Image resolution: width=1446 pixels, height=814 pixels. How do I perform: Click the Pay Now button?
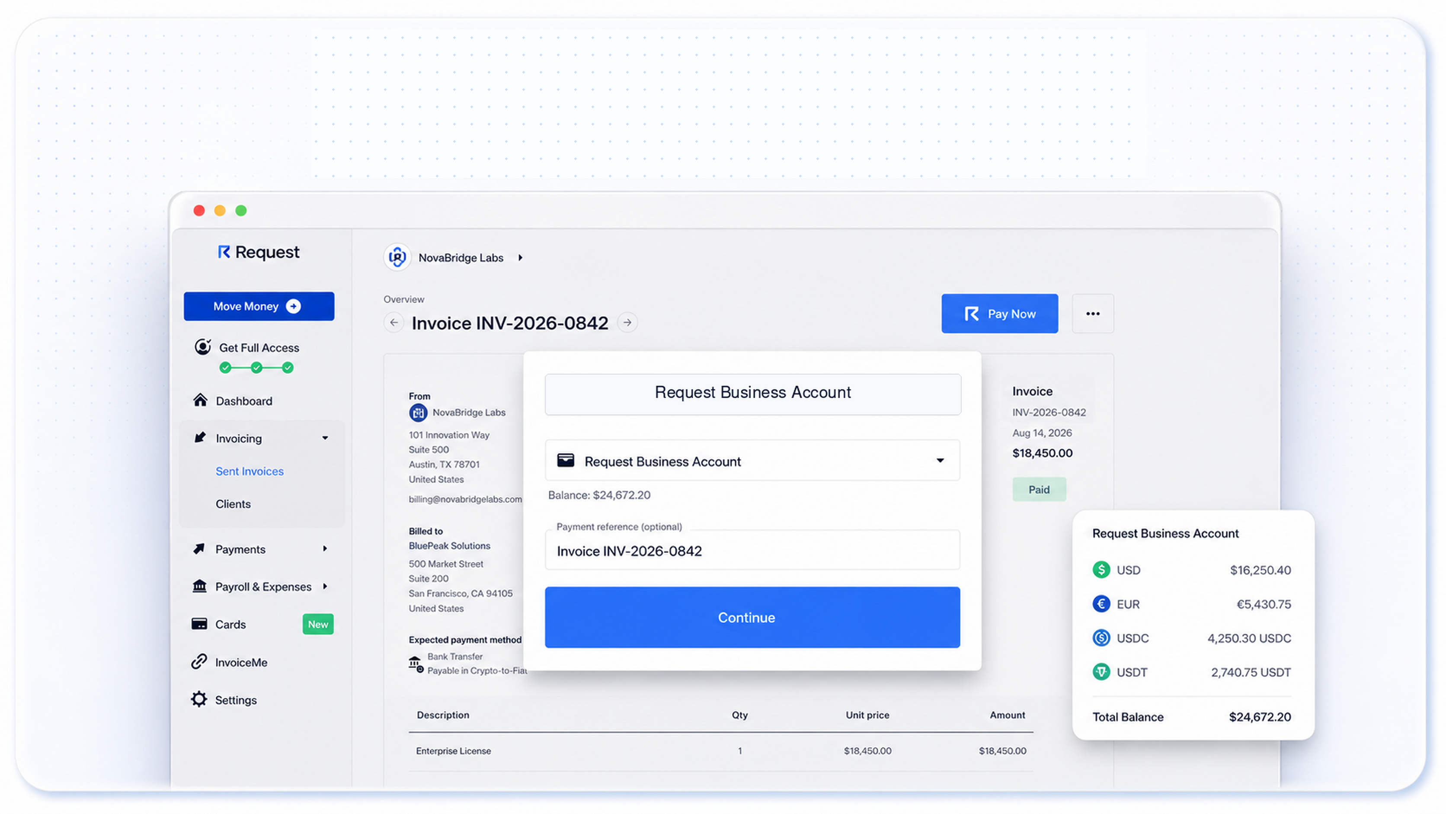(x=1000, y=314)
